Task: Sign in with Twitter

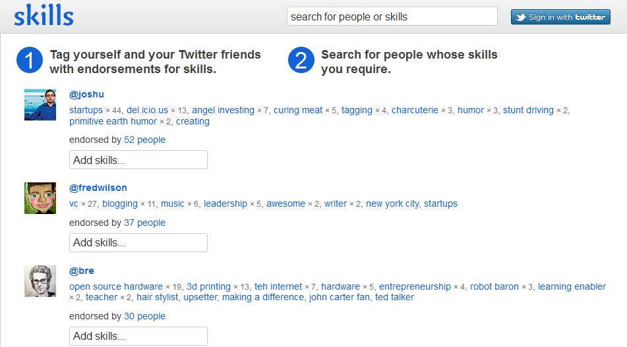Action: tap(560, 16)
